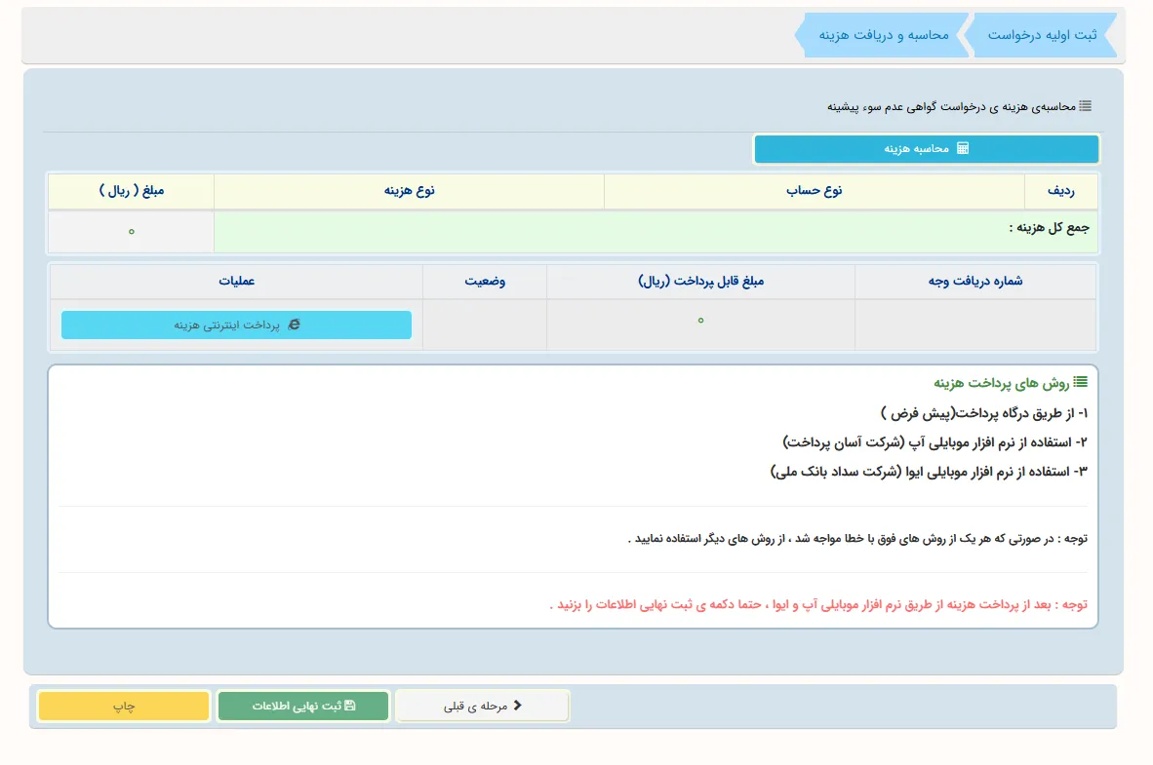Image resolution: width=1153 pixels, height=765 pixels.
Task: Click the وضعیت status column header
Action: click(485, 281)
